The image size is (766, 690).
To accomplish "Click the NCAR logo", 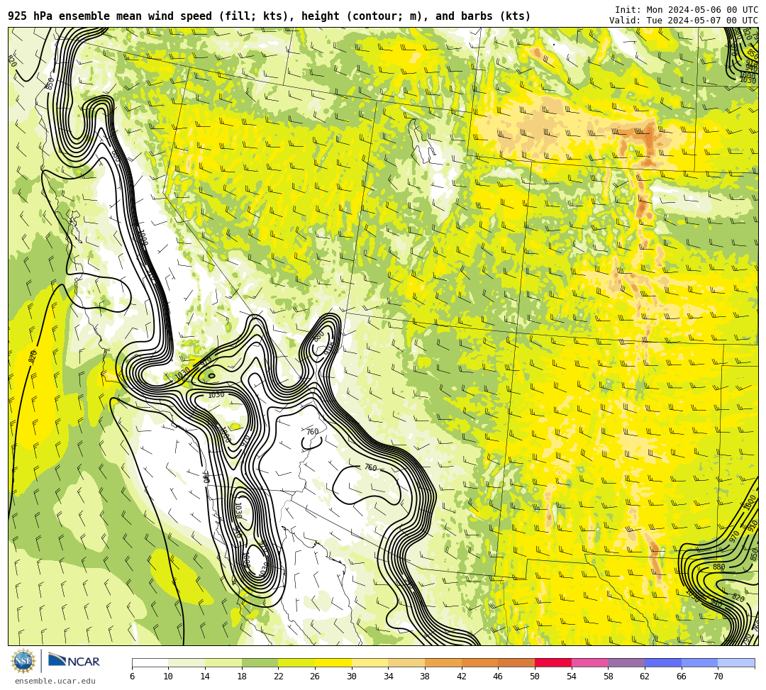I will tap(74, 661).
